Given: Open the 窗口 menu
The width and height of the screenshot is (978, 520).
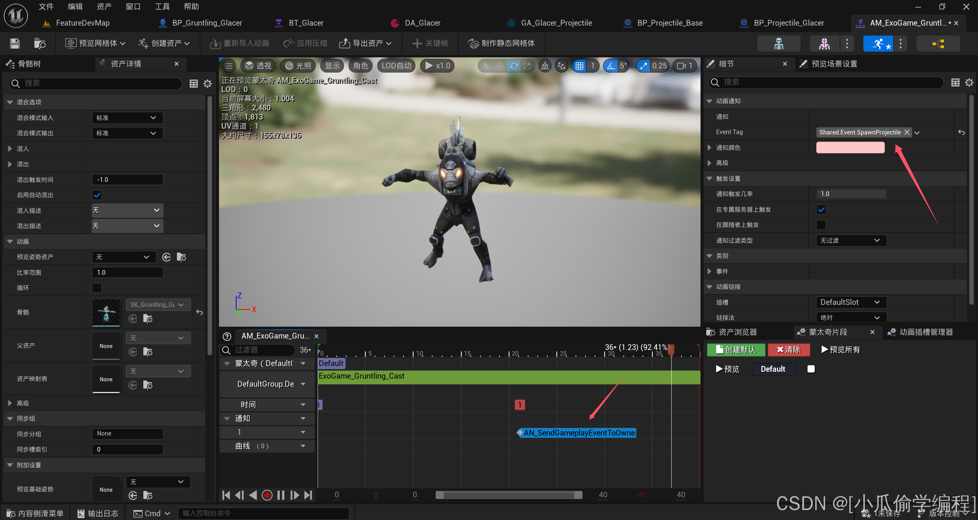Looking at the screenshot, I should click(x=133, y=6).
